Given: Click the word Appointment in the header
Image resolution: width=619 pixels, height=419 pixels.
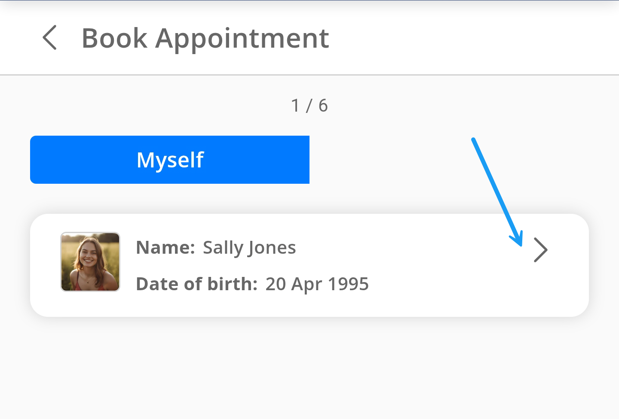Looking at the screenshot, I should (x=242, y=38).
